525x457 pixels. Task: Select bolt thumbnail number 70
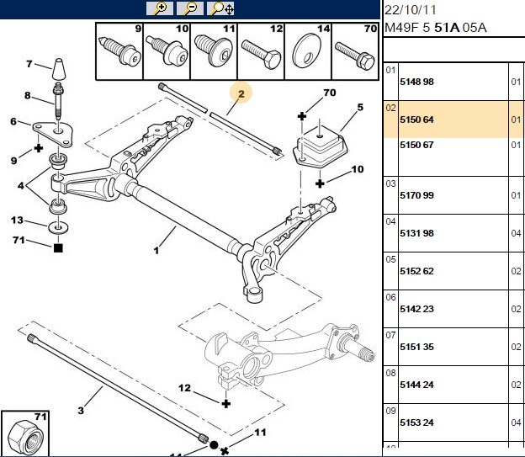tap(355, 51)
